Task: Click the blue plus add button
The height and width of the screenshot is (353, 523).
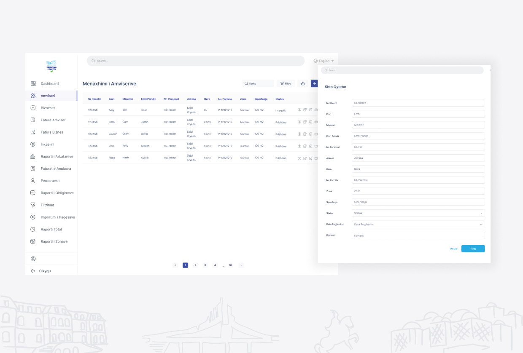Action: pos(314,83)
